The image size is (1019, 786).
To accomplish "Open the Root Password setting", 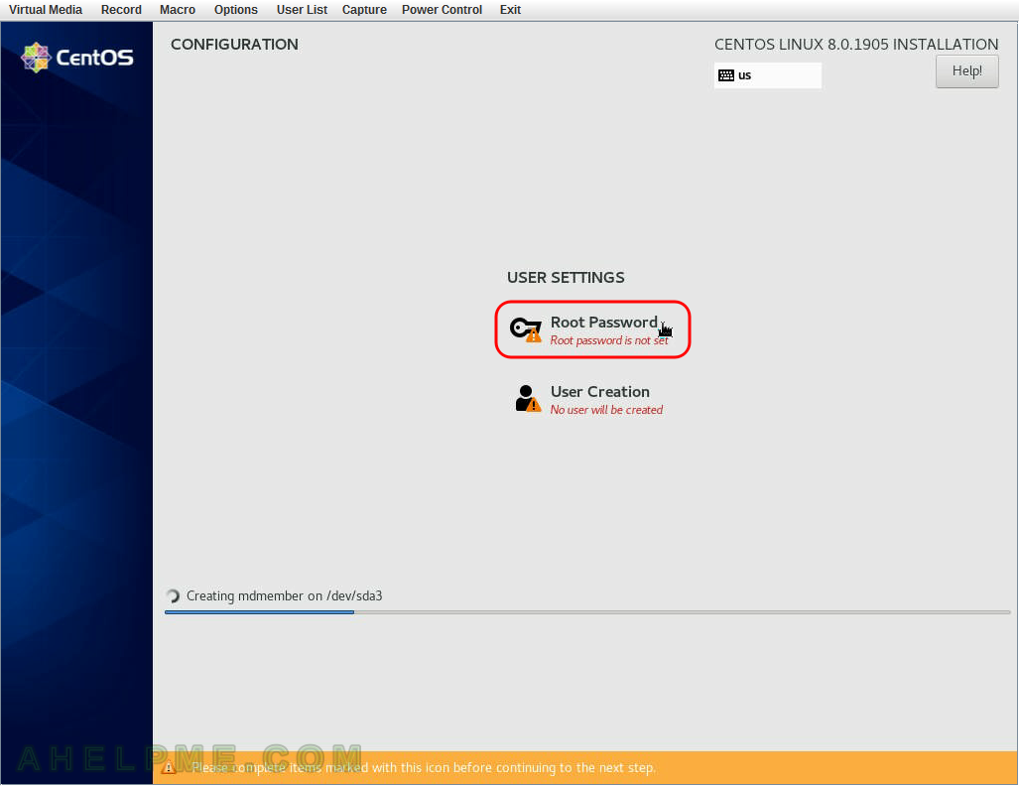I will pos(592,329).
